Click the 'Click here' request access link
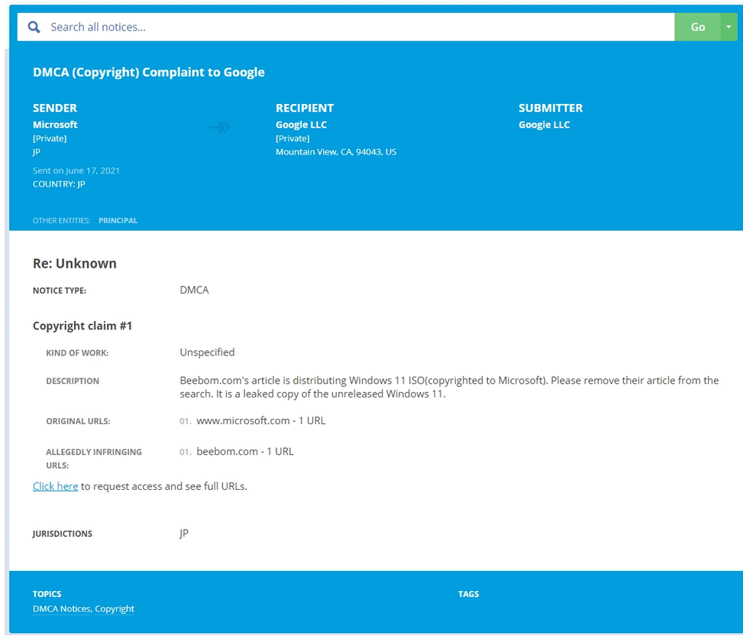Viewport: 743px width, 636px height. click(56, 486)
